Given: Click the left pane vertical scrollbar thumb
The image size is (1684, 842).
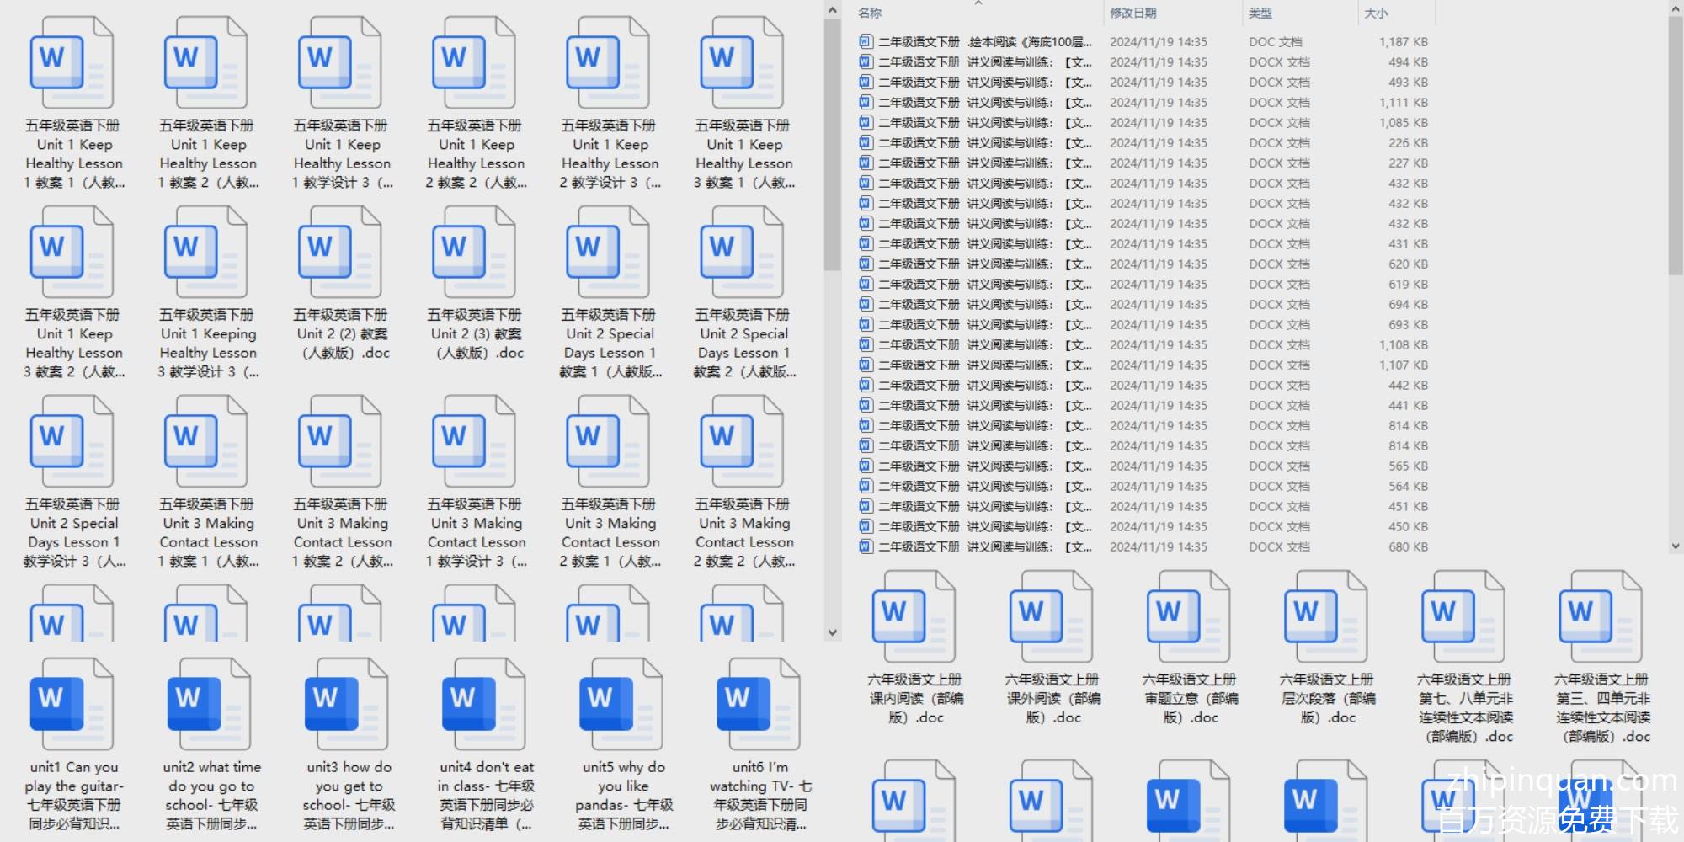Looking at the screenshot, I should tap(833, 143).
